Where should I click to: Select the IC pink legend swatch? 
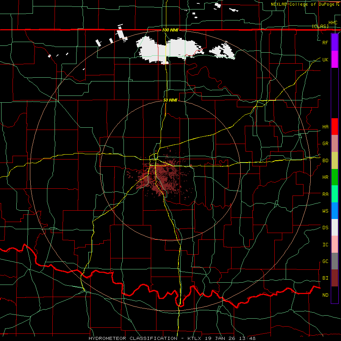(335, 244)
